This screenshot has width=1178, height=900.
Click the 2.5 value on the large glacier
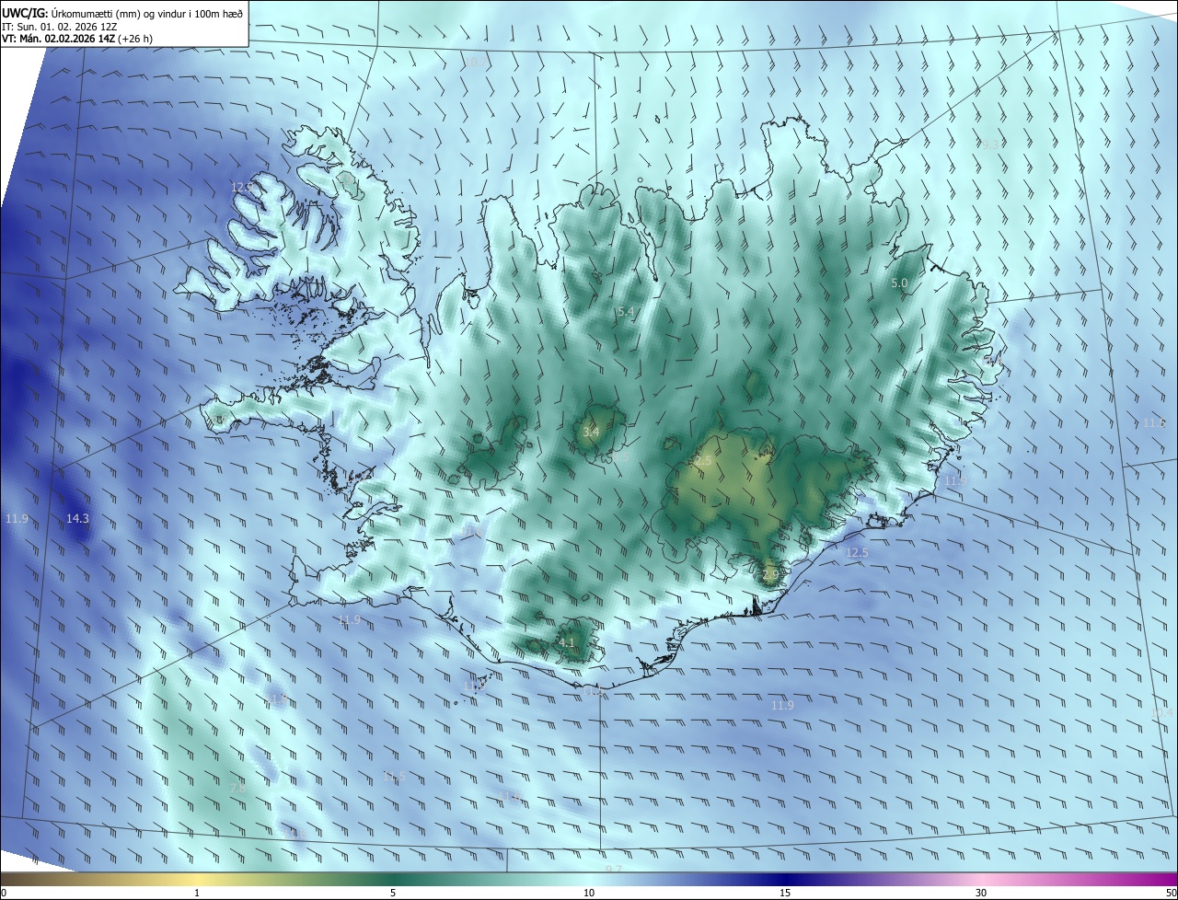click(703, 461)
